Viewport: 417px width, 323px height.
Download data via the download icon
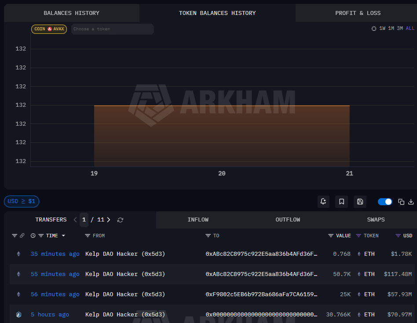[411, 201]
